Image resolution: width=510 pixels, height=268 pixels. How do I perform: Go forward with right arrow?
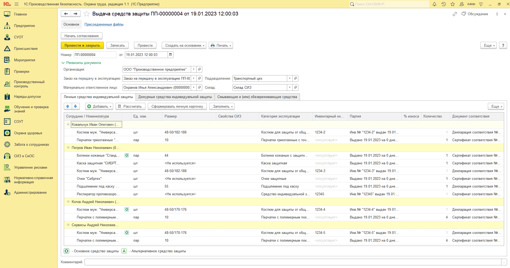tap(76, 14)
